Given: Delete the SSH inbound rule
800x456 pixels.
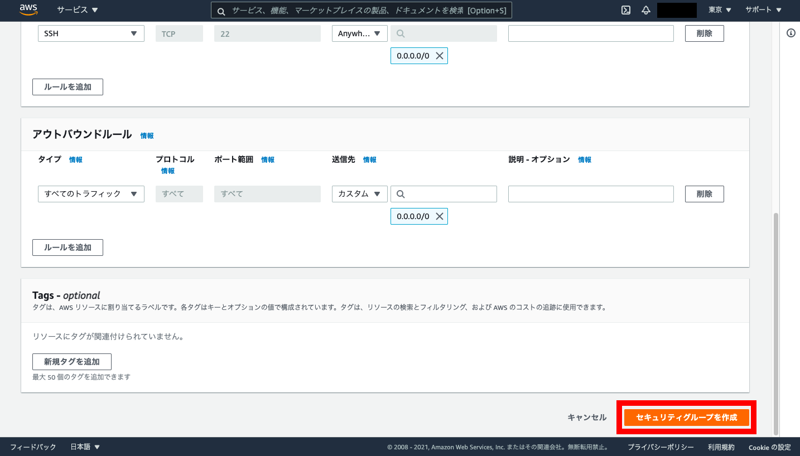Looking at the screenshot, I should [705, 33].
